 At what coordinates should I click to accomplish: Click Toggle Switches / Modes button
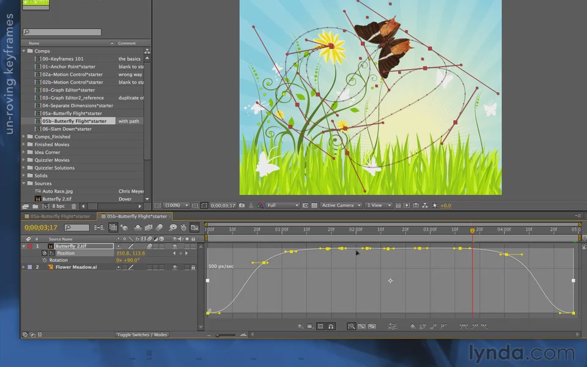tap(142, 335)
